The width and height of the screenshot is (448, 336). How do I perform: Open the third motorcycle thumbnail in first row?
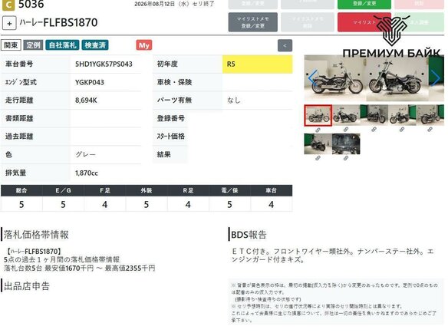(374, 115)
